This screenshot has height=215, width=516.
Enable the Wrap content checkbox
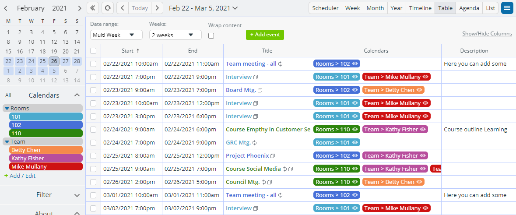point(211,35)
